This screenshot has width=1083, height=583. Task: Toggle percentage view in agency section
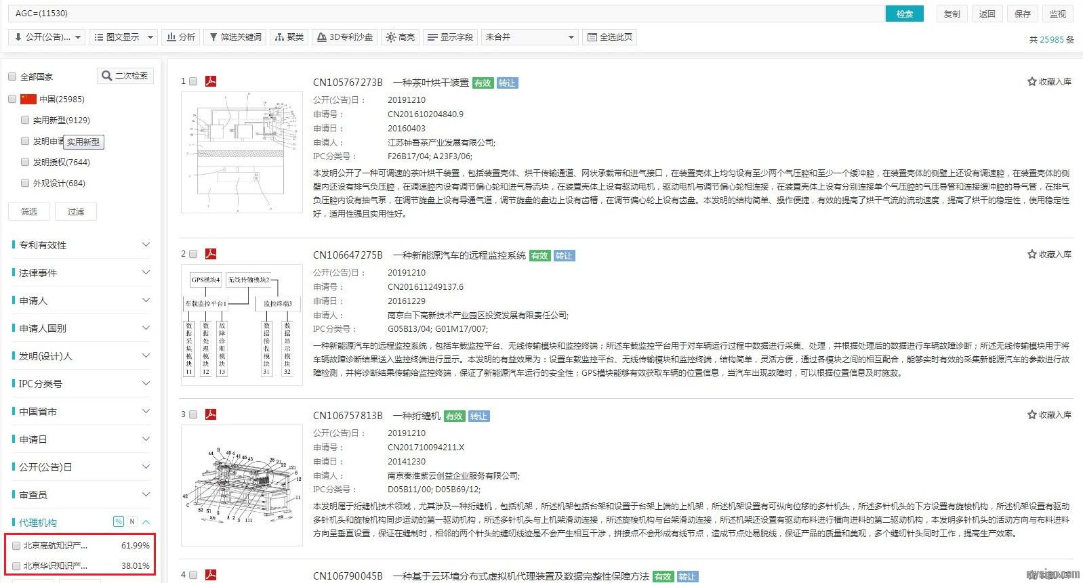(118, 521)
